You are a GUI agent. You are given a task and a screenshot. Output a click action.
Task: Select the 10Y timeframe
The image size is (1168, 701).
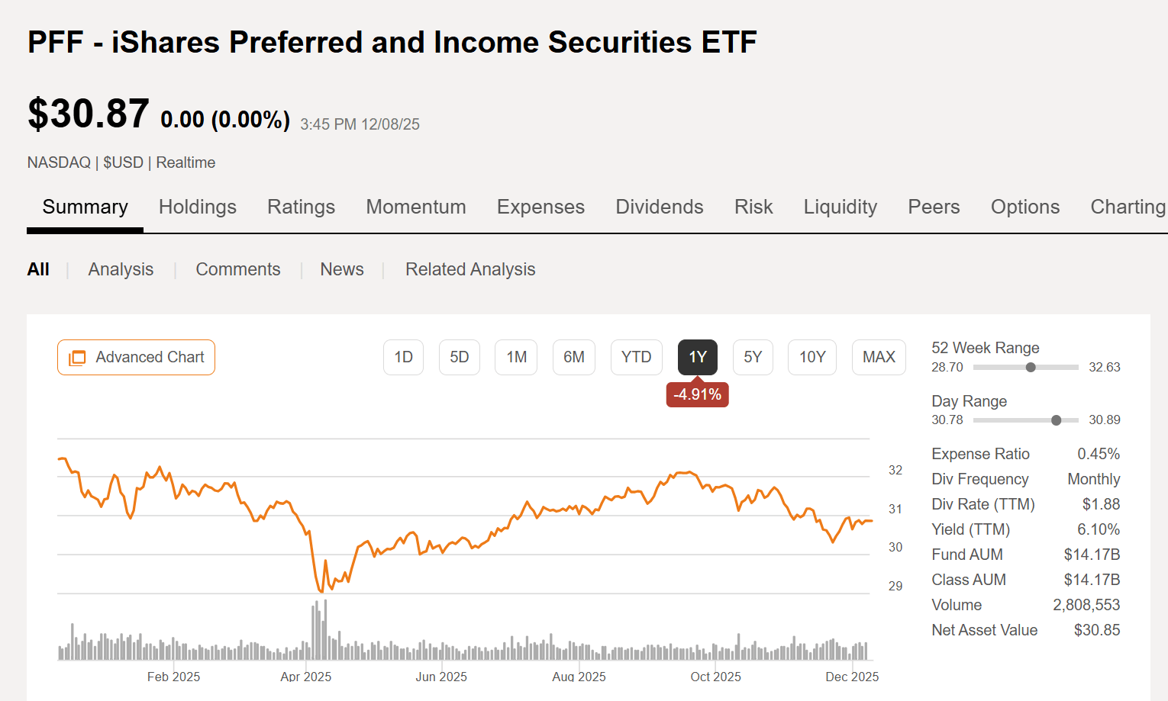(811, 357)
